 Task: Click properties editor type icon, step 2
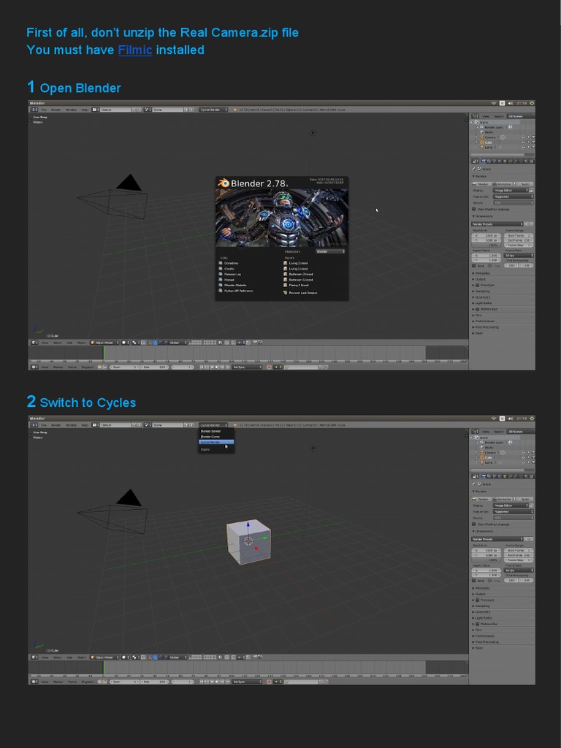[x=475, y=476]
